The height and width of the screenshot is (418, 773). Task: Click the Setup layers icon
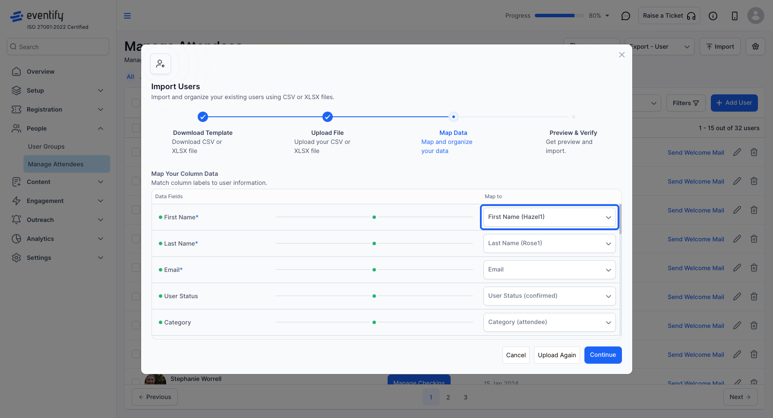(x=16, y=90)
